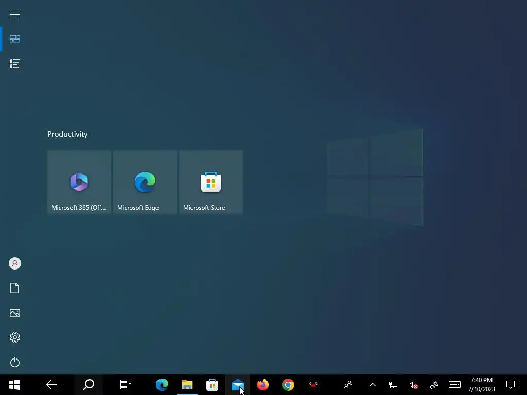Open the Microsoft 365 (Office) tile
The width and height of the screenshot is (527, 395).
79,182
